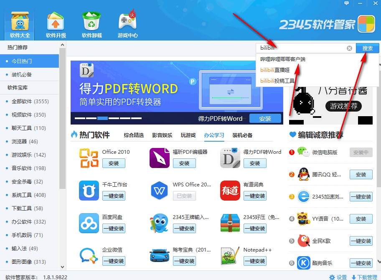This screenshot has width=381, height=280.
Task: Click the 百度网盘 app icon
Action: [x=89, y=223]
